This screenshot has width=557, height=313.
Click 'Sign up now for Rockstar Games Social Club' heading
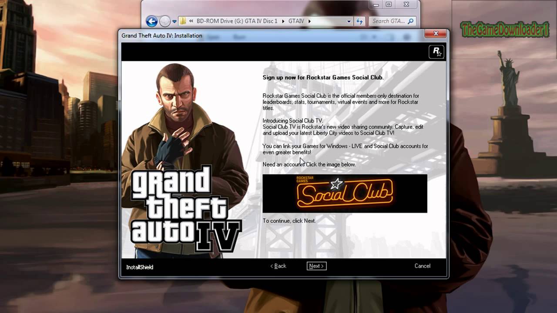(323, 77)
